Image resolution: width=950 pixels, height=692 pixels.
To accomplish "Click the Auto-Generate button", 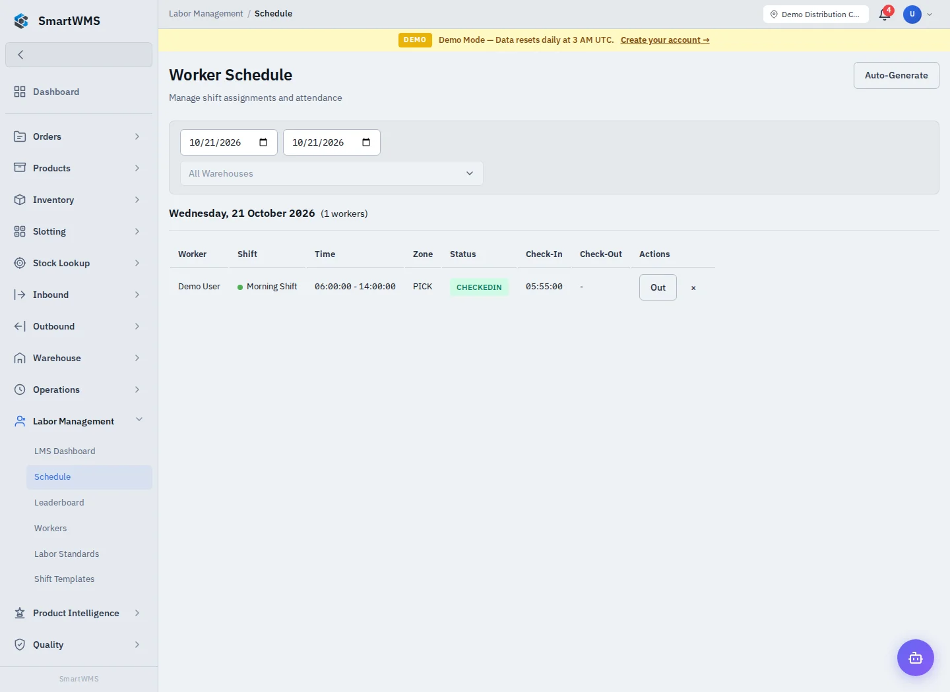I will pos(897,75).
